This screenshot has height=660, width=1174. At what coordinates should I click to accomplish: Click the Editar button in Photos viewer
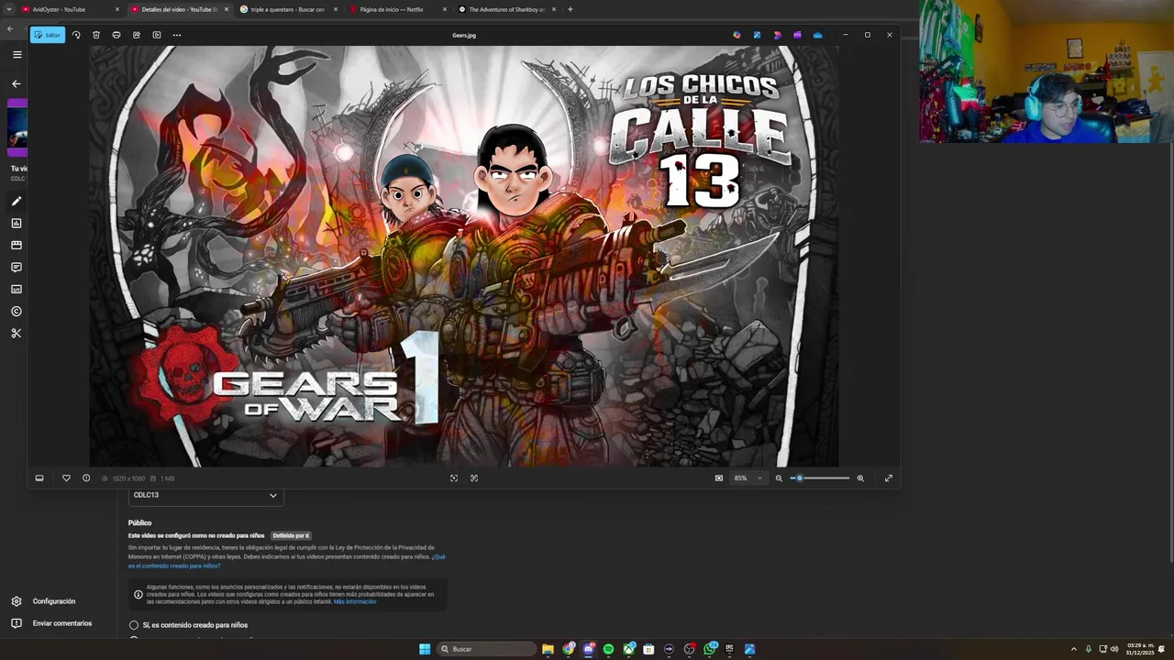[48, 35]
